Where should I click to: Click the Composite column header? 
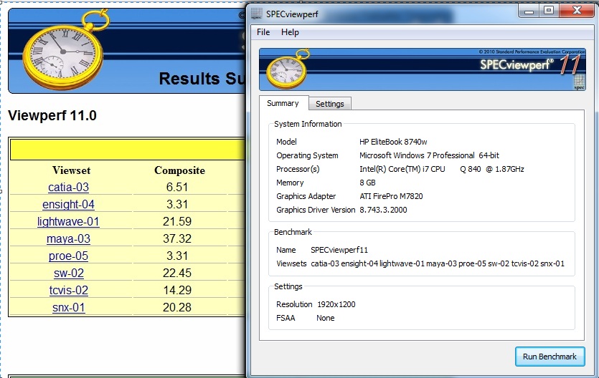pyautogui.click(x=179, y=170)
